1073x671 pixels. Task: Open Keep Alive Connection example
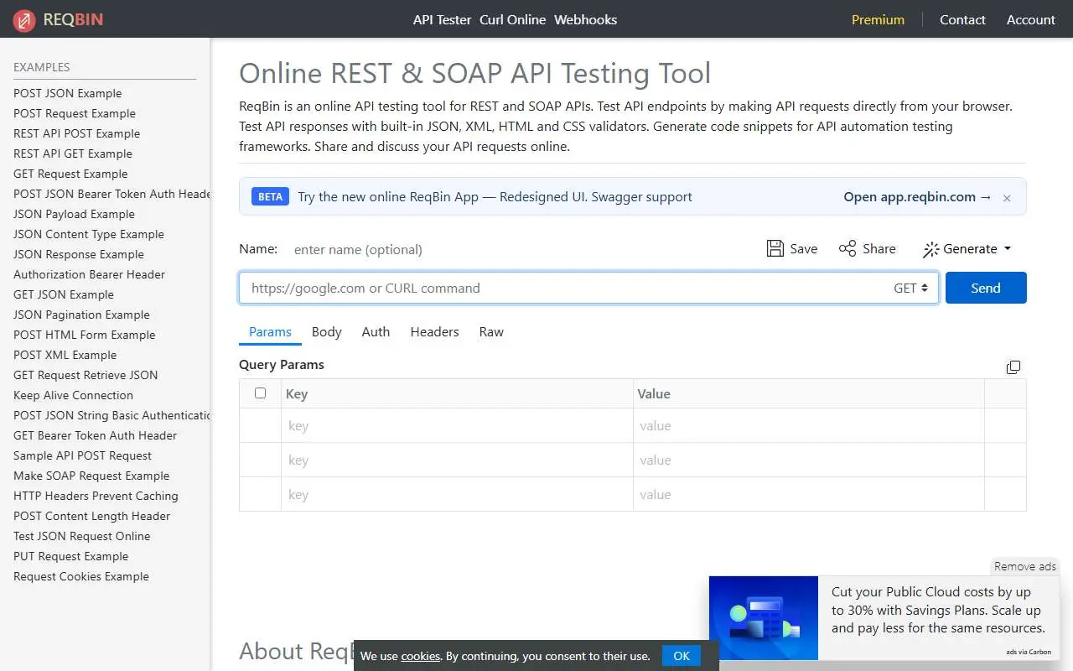pos(73,395)
